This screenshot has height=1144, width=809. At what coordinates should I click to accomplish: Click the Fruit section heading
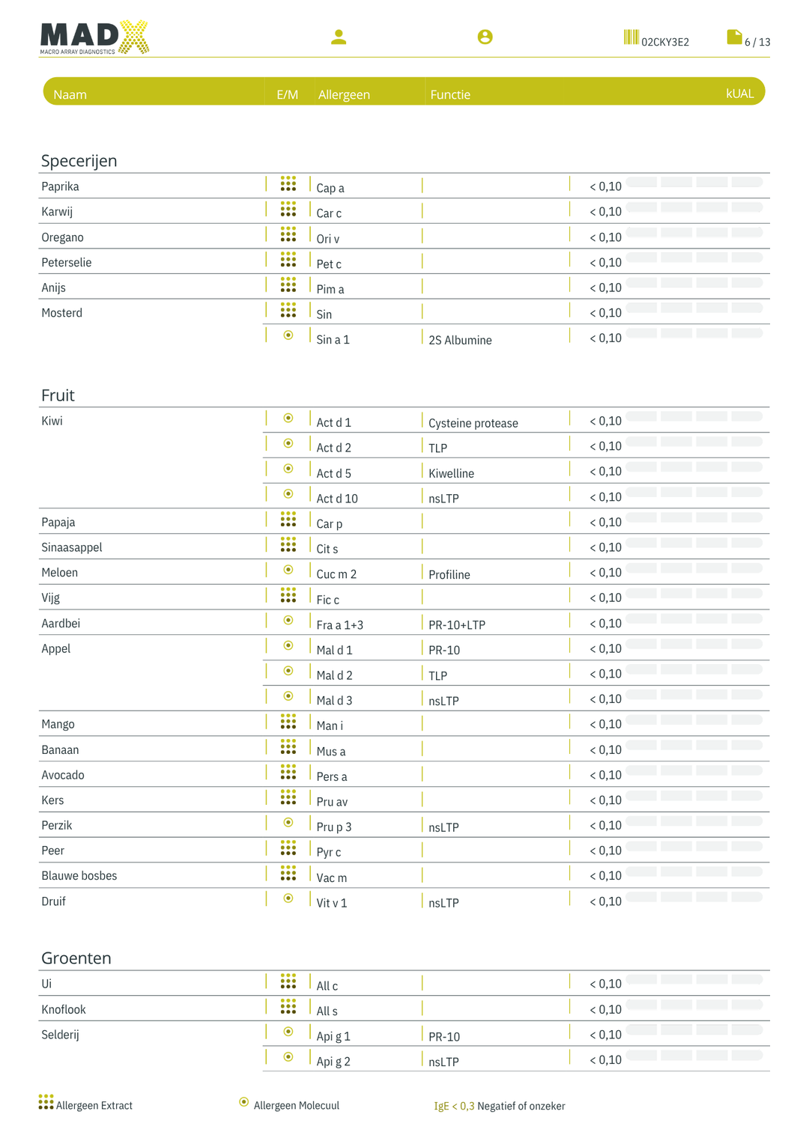[58, 395]
